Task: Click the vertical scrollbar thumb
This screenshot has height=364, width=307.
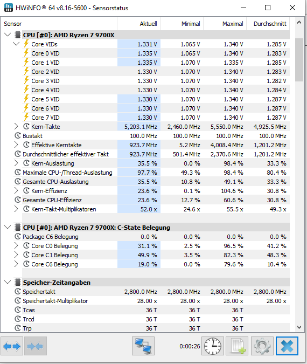Action: 299,60
